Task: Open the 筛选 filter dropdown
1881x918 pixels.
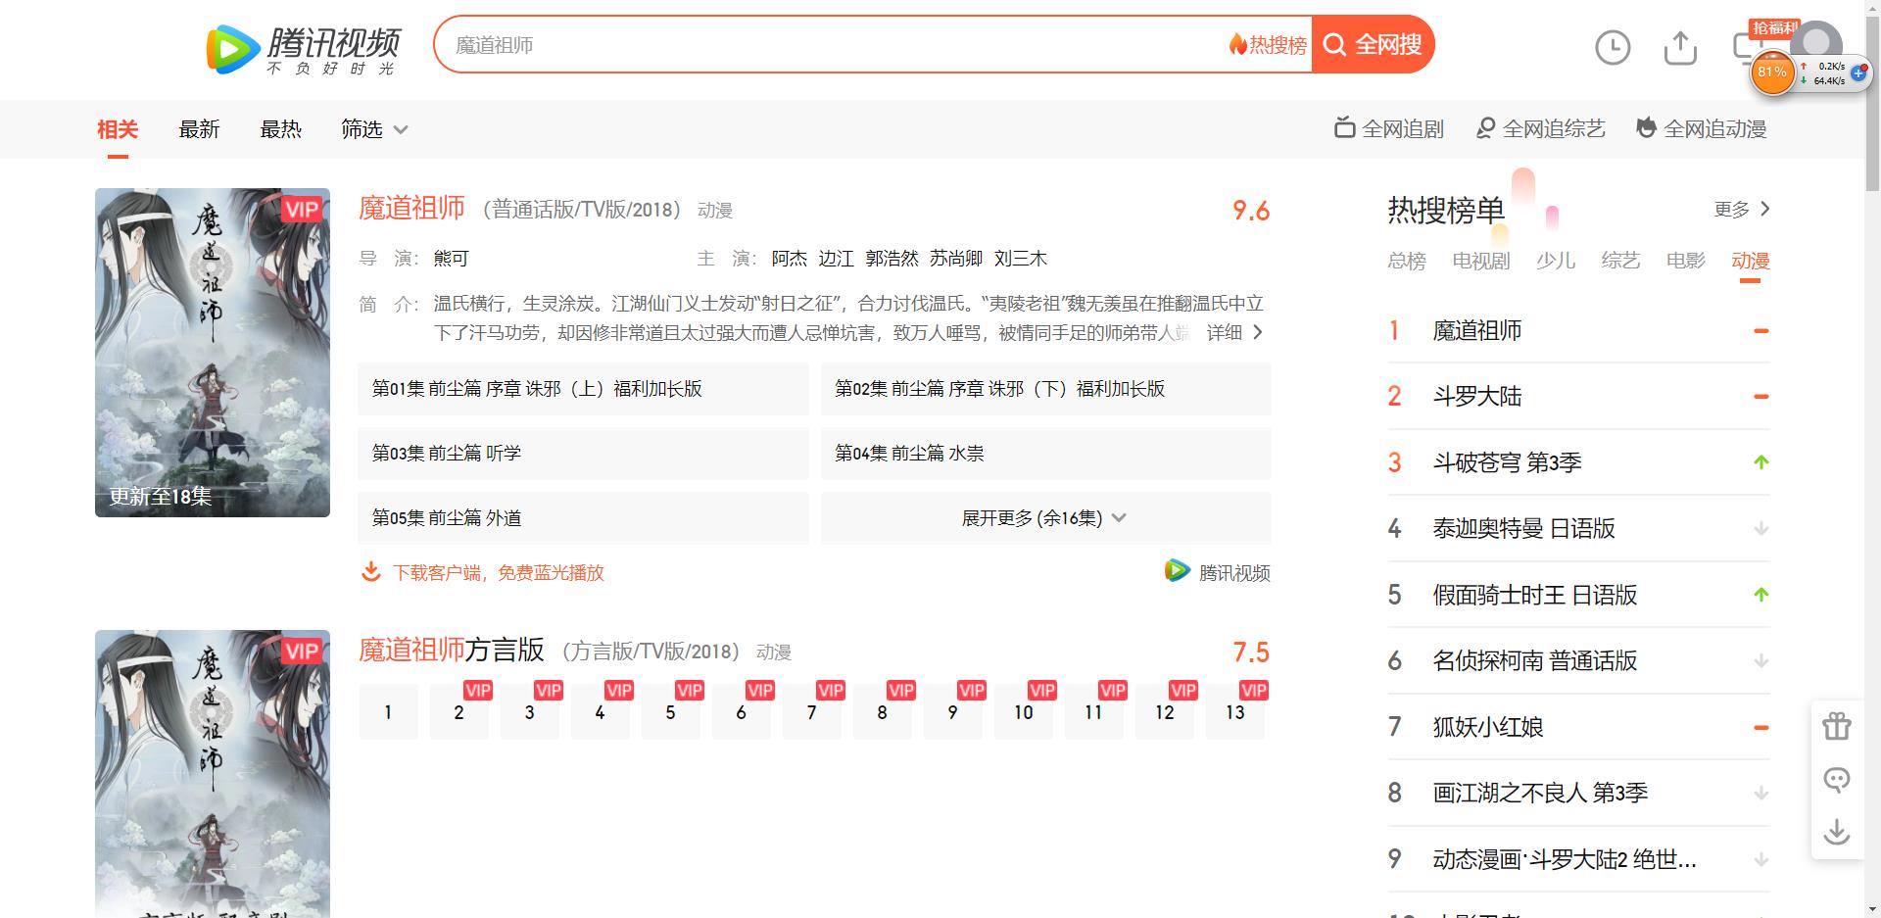Action: click(x=373, y=129)
